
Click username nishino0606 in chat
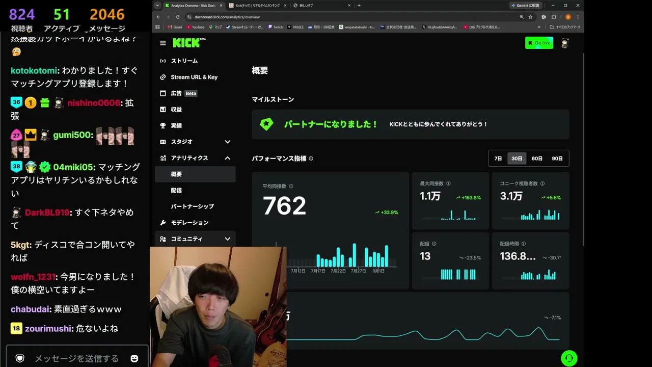tap(94, 103)
